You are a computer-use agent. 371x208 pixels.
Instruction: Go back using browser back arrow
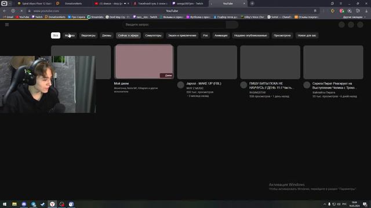pos(5,11)
